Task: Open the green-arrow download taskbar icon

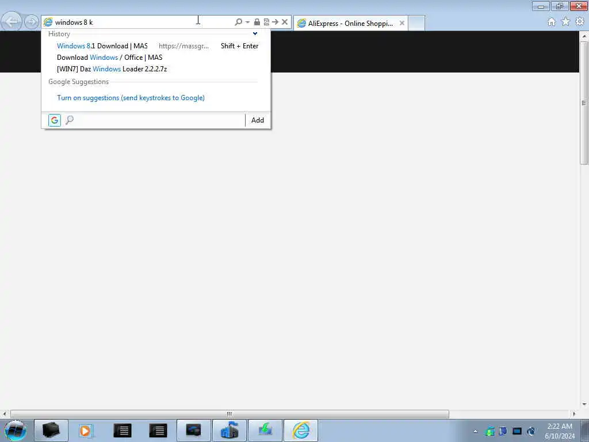Action: [265, 430]
